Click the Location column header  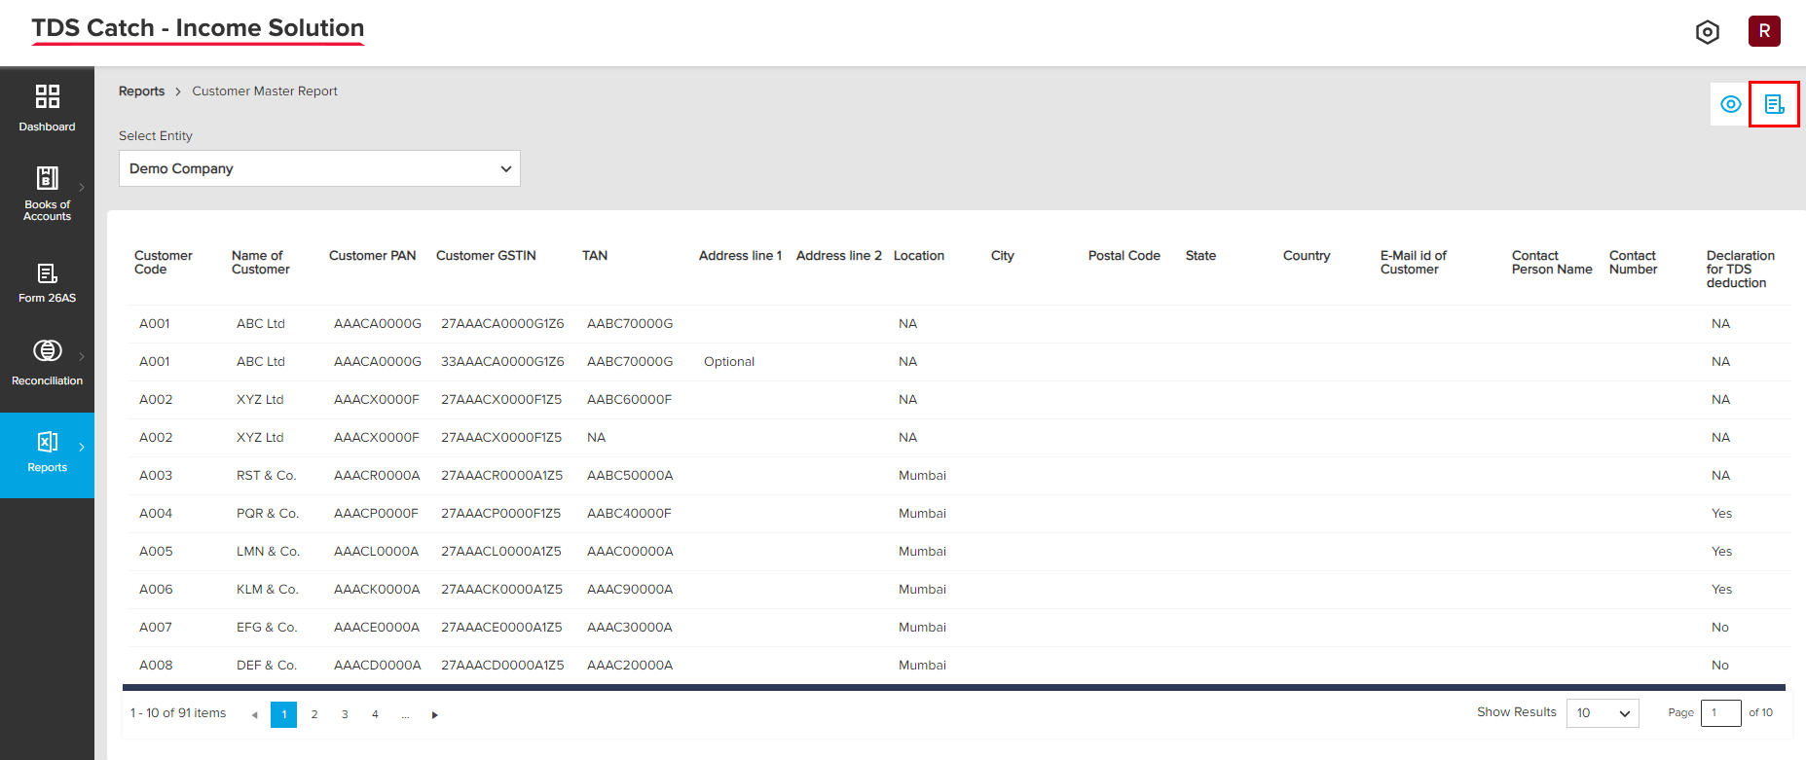(x=919, y=256)
